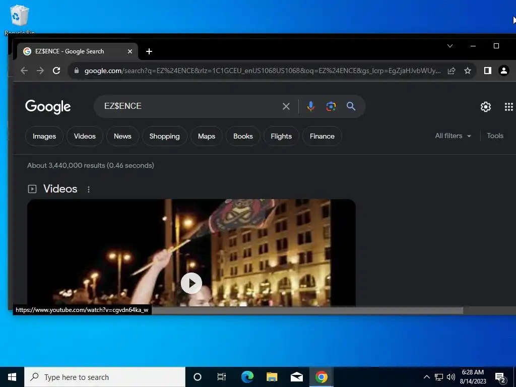Open network status tray icon
Image resolution: width=516 pixels, height=387 pixels.
439,377
